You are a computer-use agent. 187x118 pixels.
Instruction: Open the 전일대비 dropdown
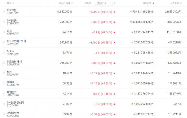[104, 3]
